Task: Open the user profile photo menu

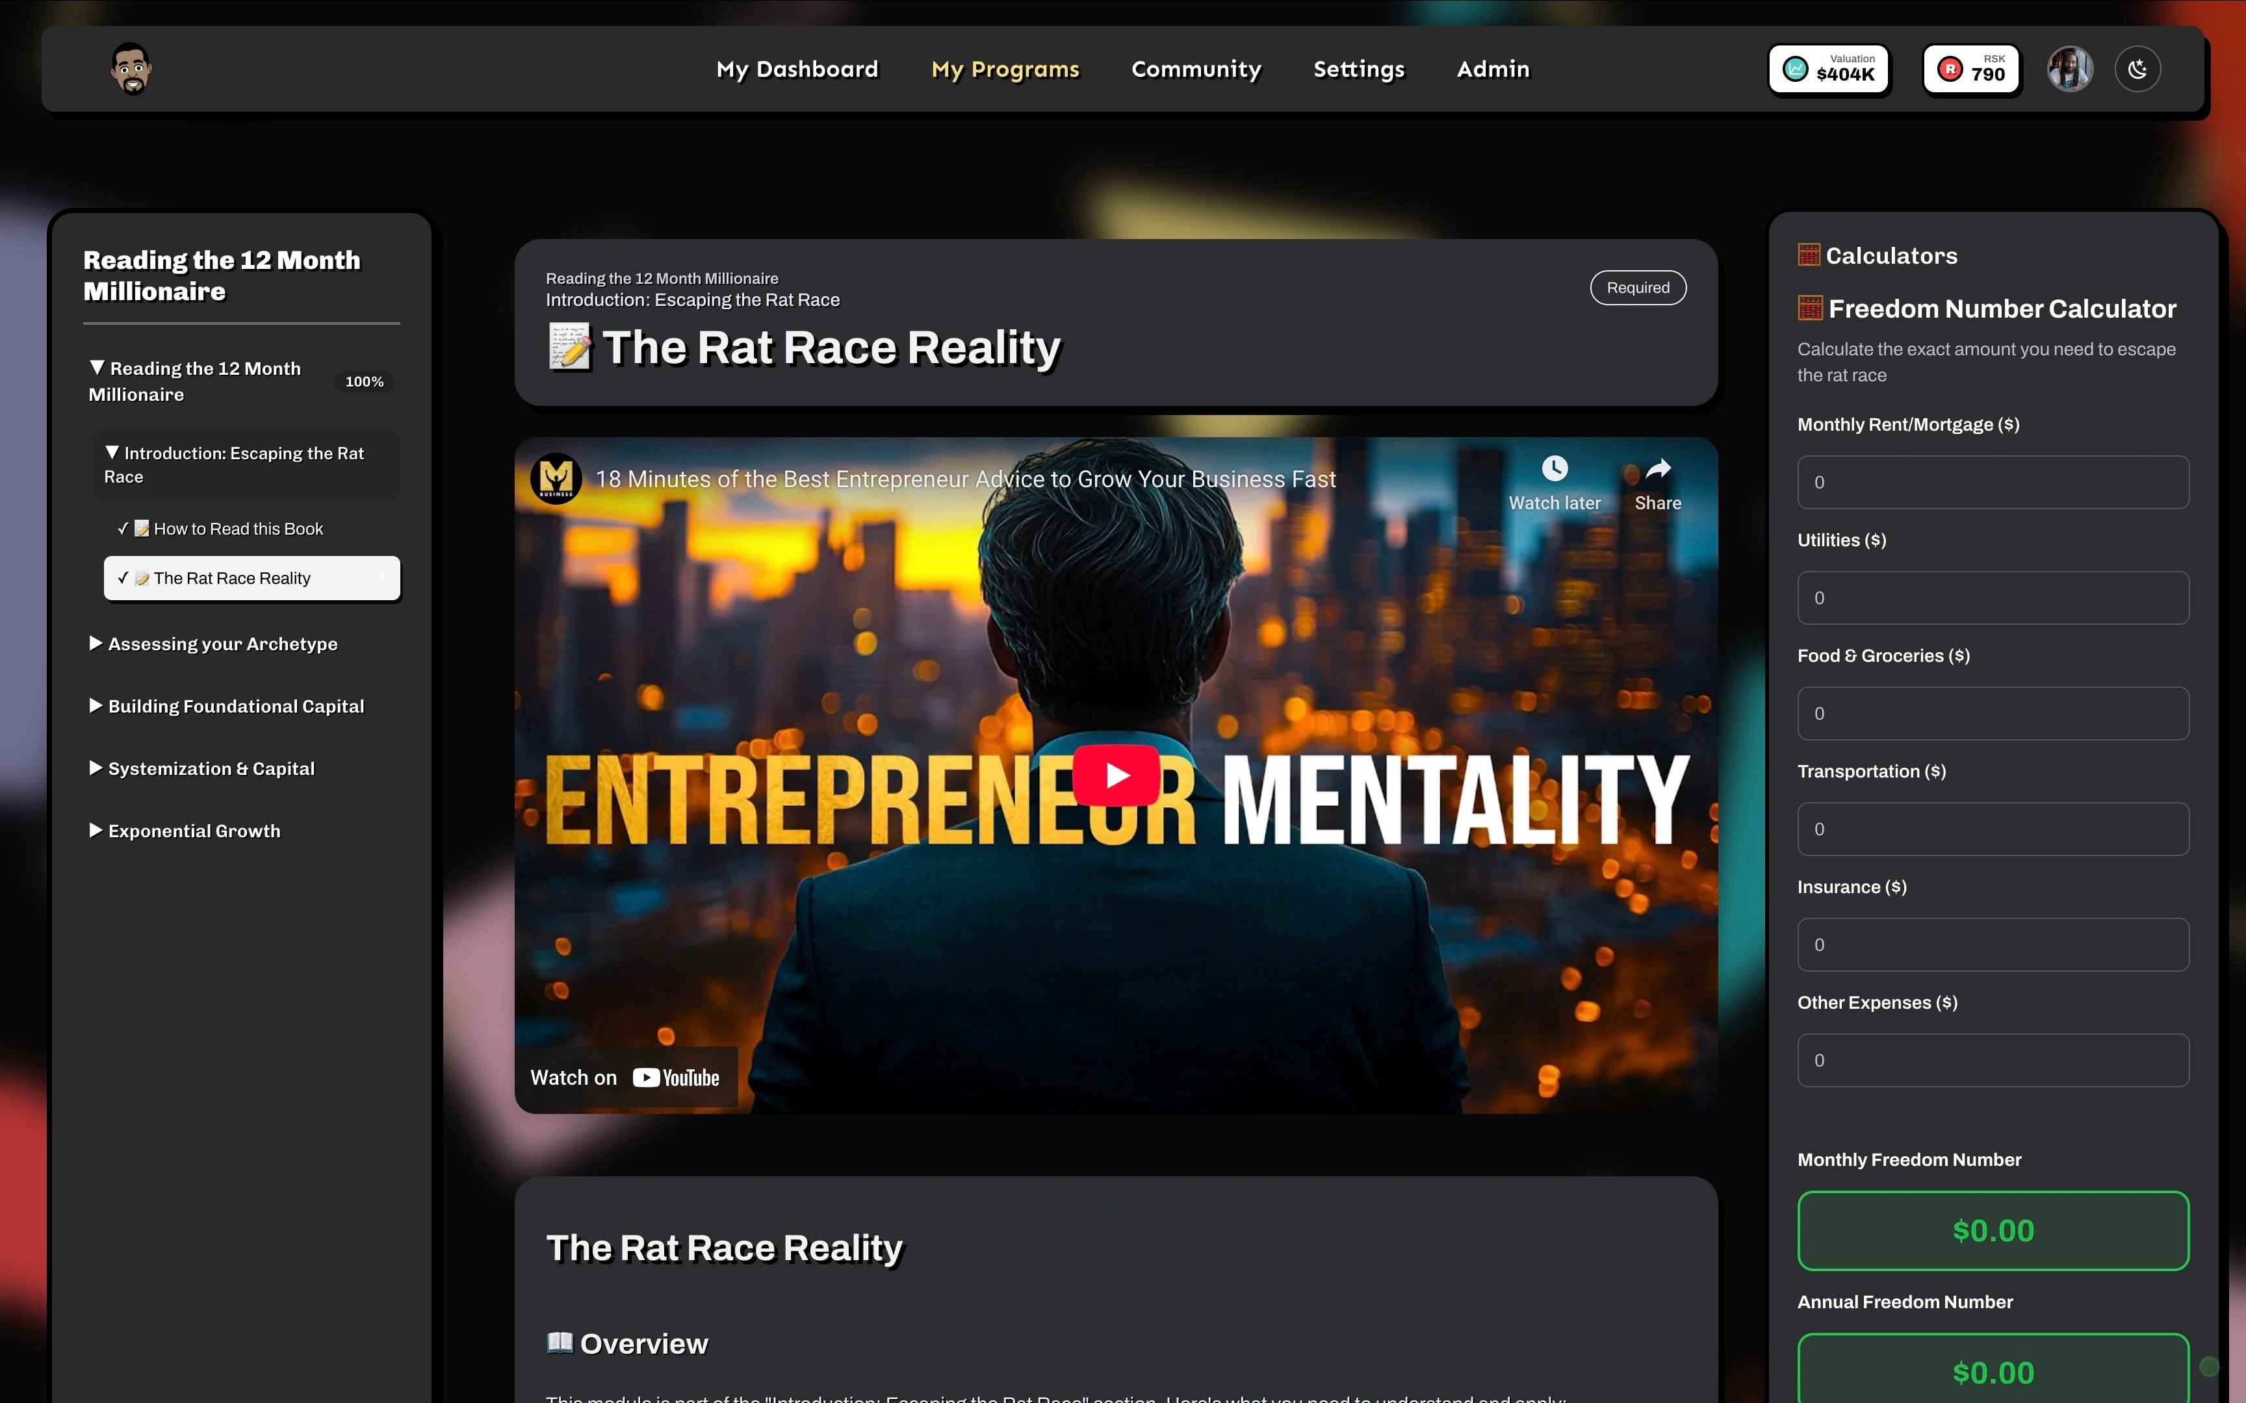Action: 2070,69
